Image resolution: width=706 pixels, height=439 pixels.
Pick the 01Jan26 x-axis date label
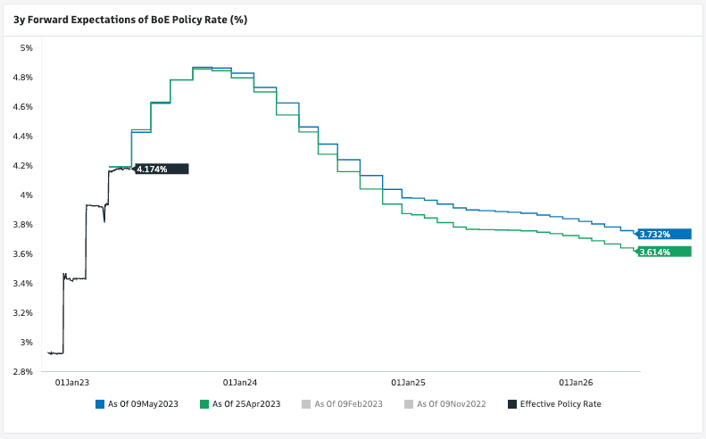pos(576,383)
